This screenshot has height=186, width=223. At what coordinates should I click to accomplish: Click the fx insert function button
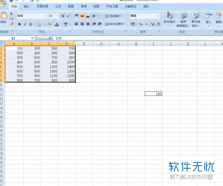pos(50,38)
